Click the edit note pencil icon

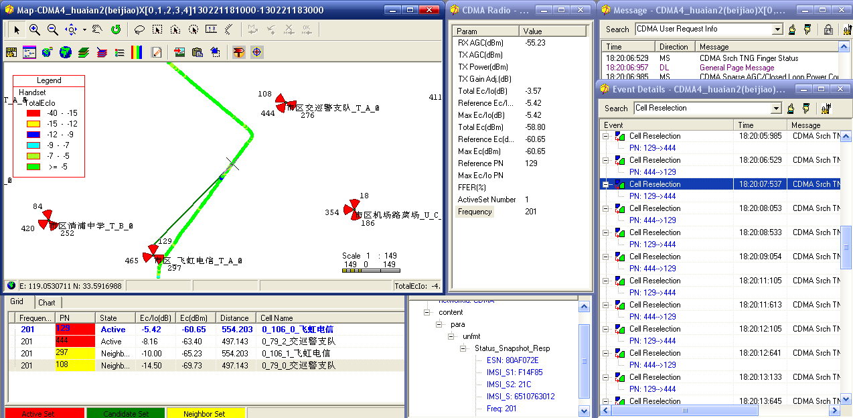156,52
